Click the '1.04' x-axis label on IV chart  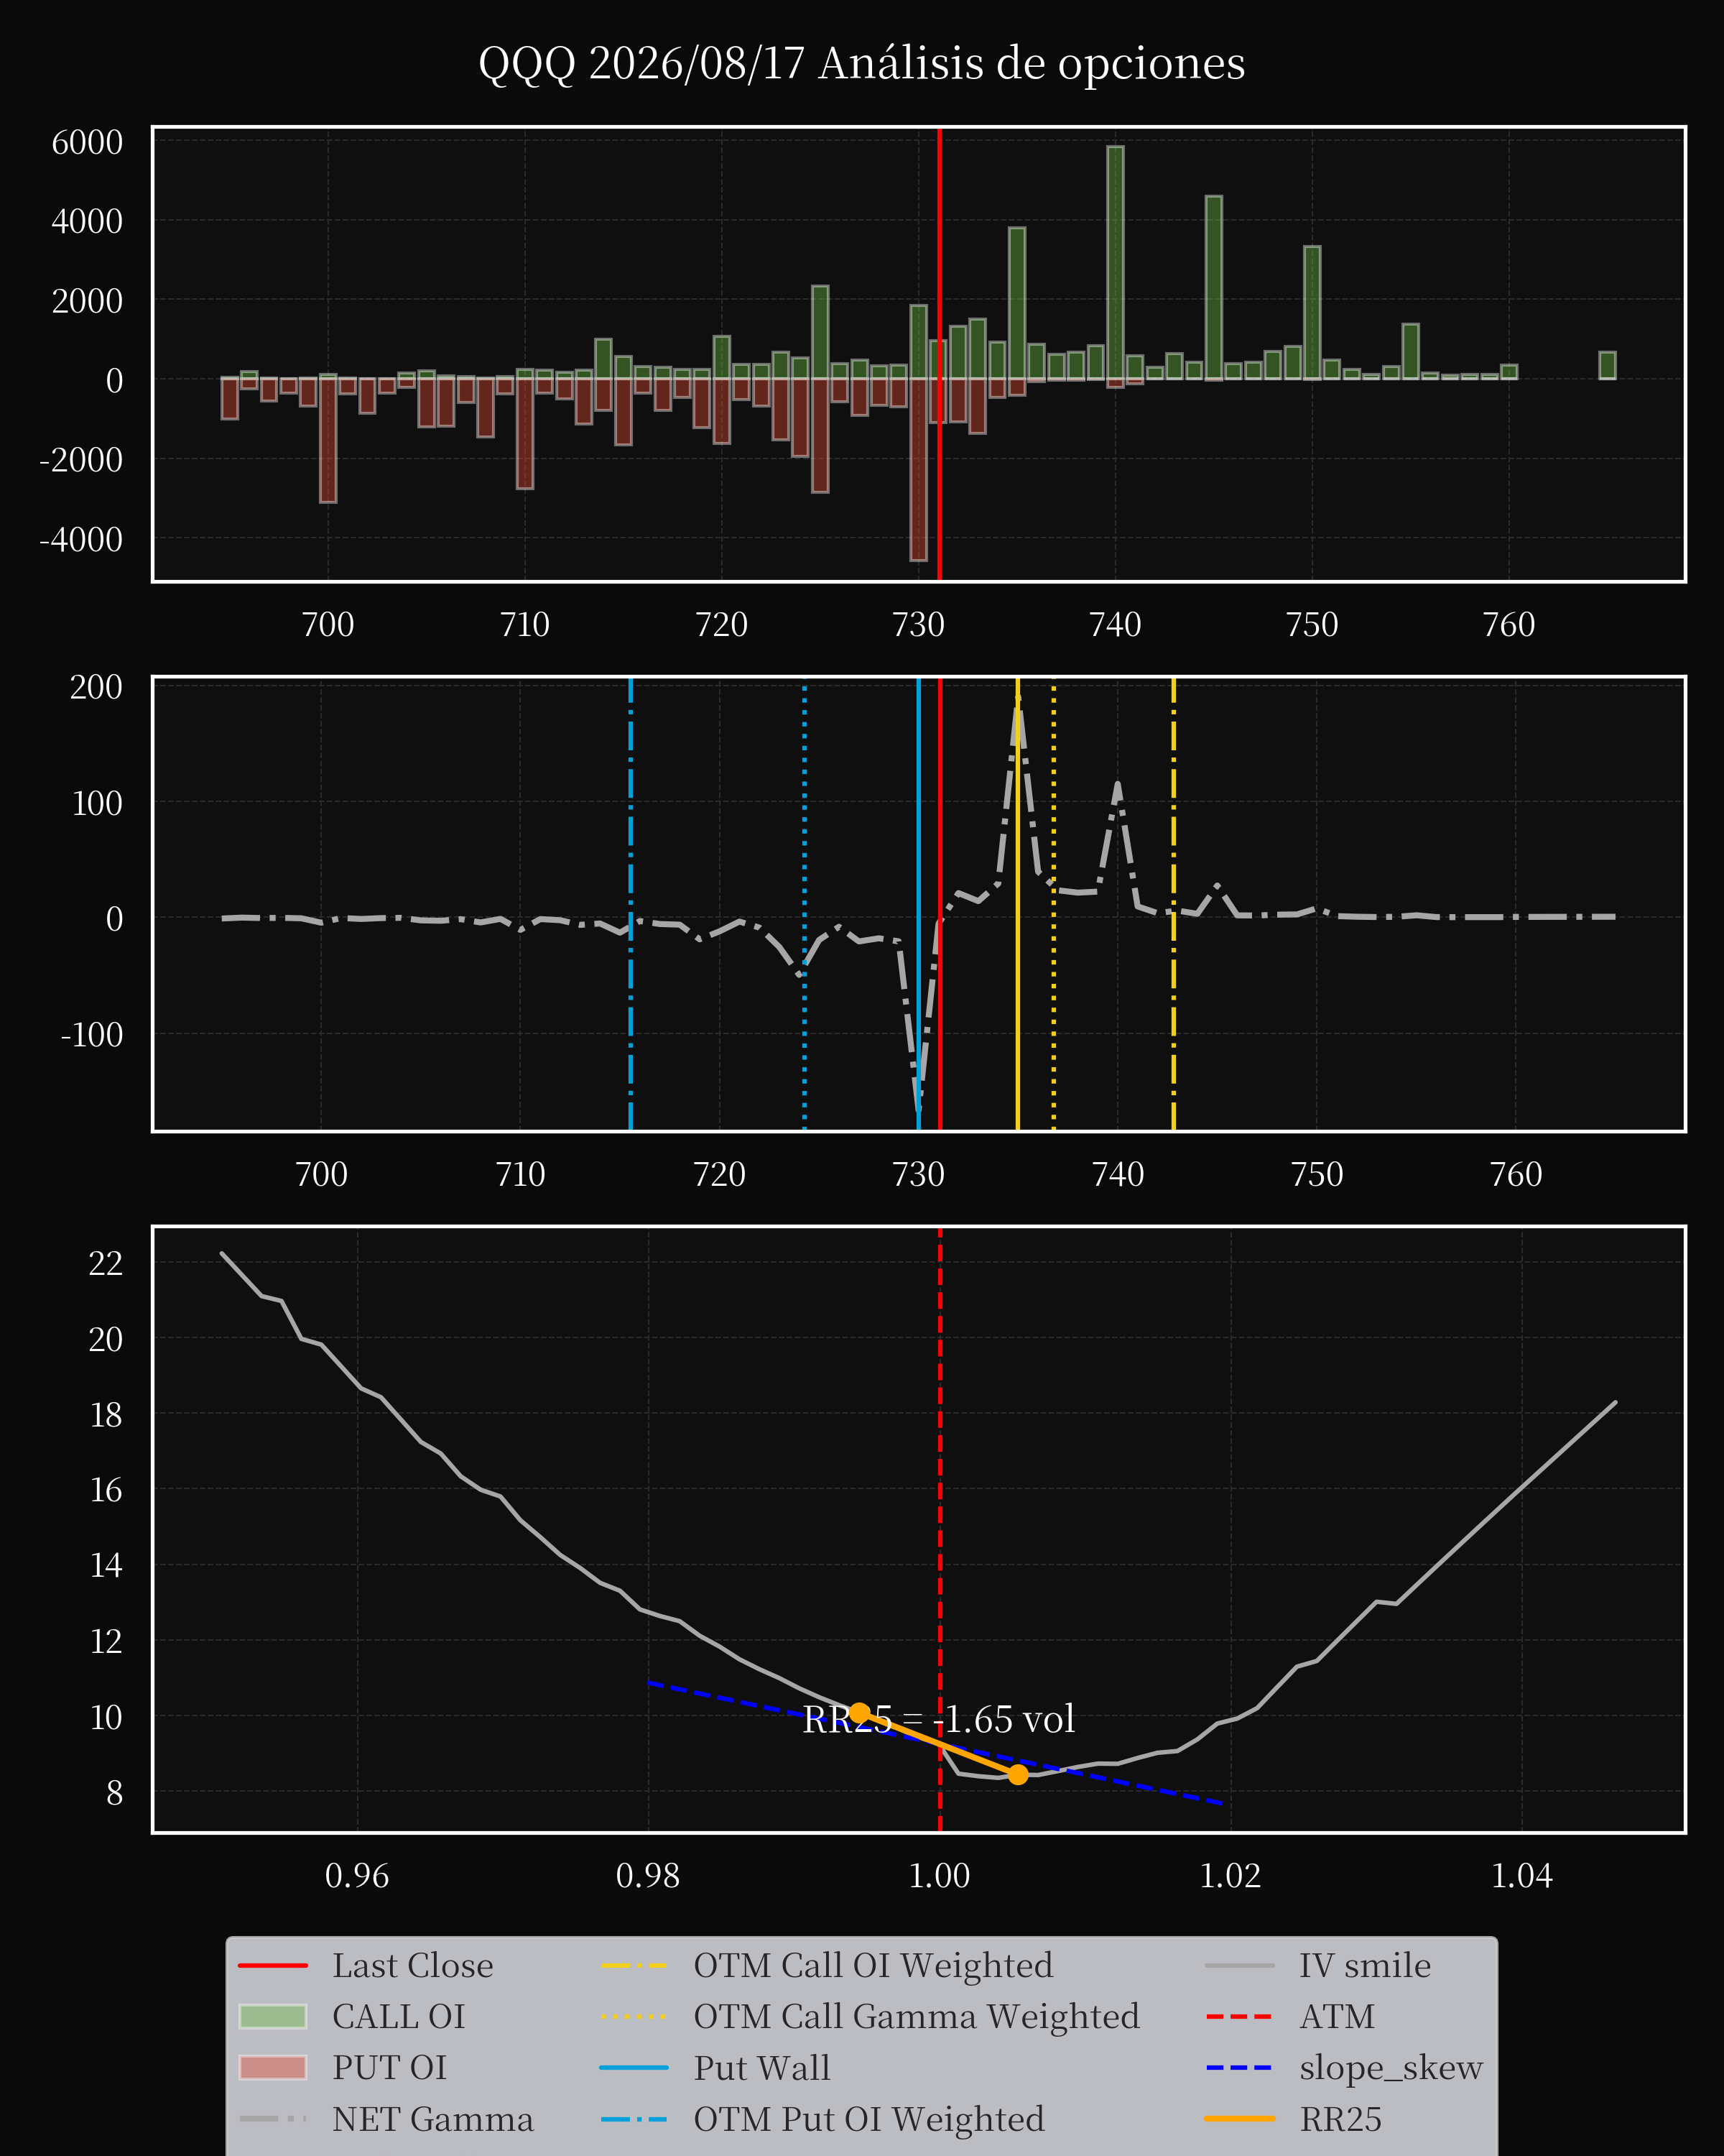click(x=1521, y=1875)
